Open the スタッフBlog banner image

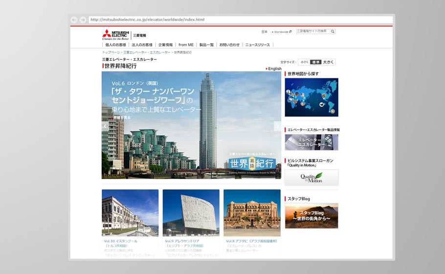pyautogui.click(x=311, y=215)
